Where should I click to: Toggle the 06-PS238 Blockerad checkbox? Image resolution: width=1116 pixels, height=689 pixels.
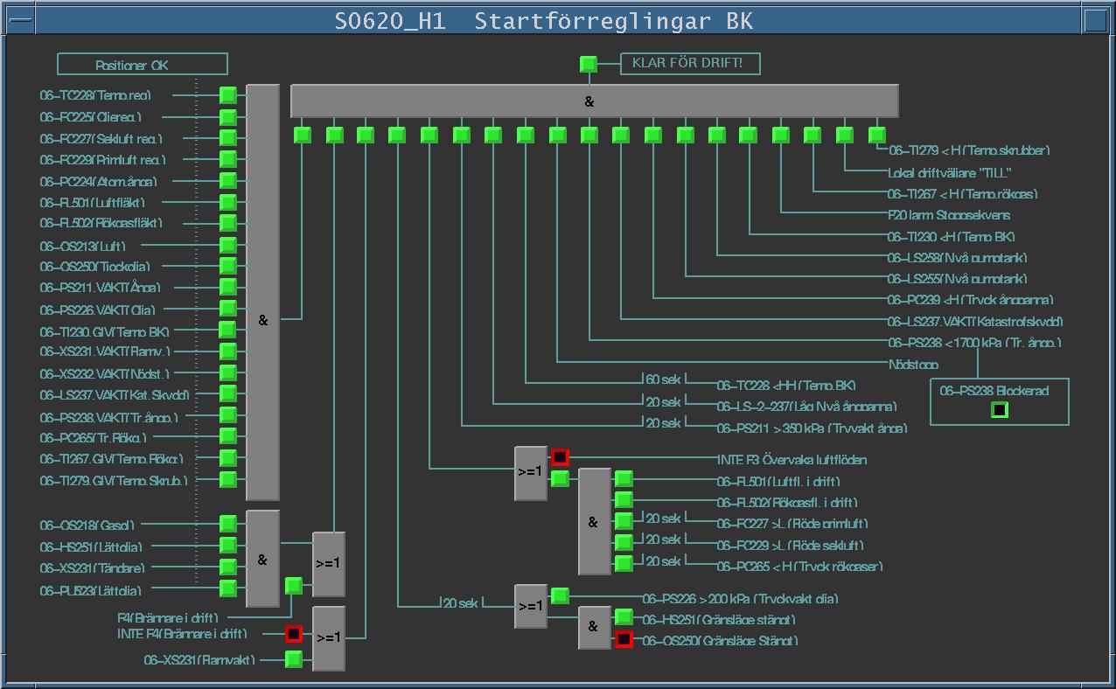click(x=1000, y=409)
